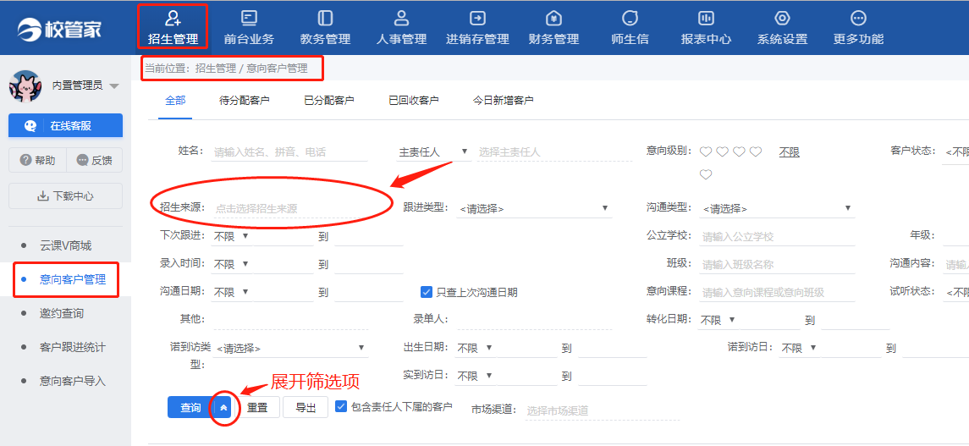Toggle 包含责任人下属的客户 checkbox
This screenshot has height=446, width=969.
click(x=340, y=406)
